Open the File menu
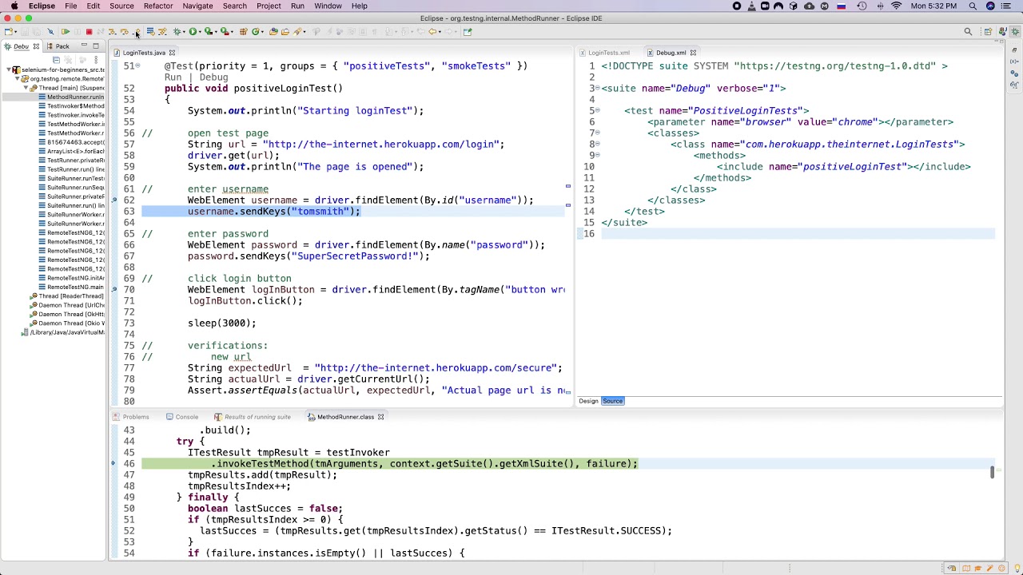 point(70,6)
